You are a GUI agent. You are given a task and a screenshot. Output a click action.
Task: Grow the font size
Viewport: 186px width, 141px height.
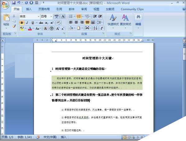[x=58, y=29]
